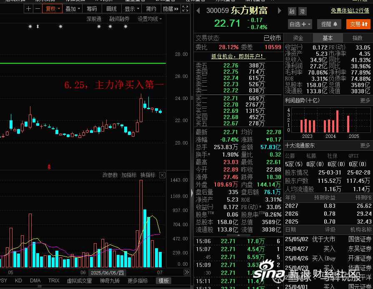The image size is (373, 289).
Task: Click 更多 next to 十大流通股东
Action: pos(365,145)
